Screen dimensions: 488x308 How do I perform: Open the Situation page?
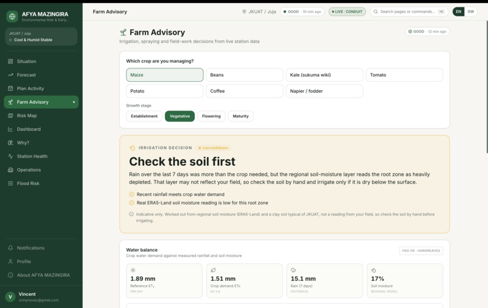41,61
